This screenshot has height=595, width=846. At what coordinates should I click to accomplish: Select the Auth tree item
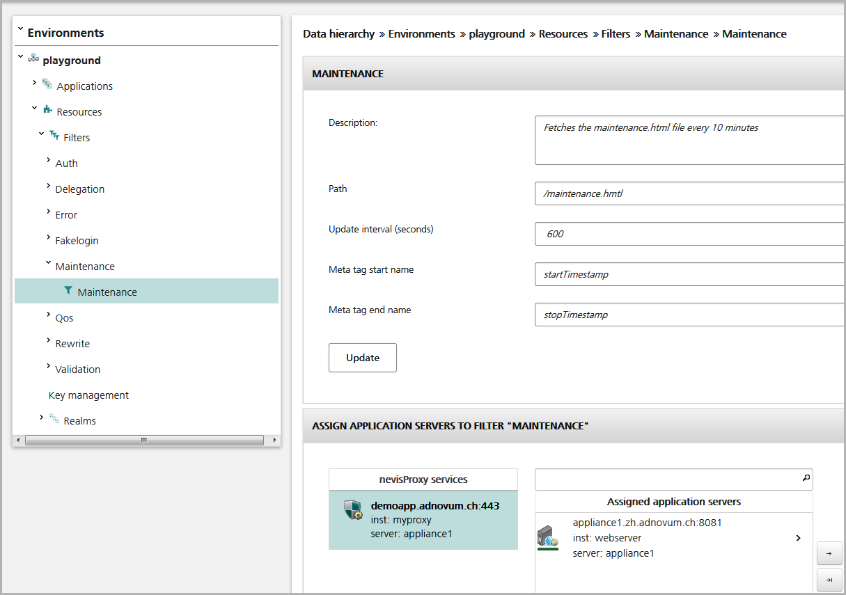pos(66,164)
